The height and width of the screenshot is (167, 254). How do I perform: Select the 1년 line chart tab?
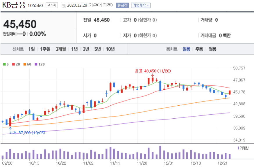74,49
